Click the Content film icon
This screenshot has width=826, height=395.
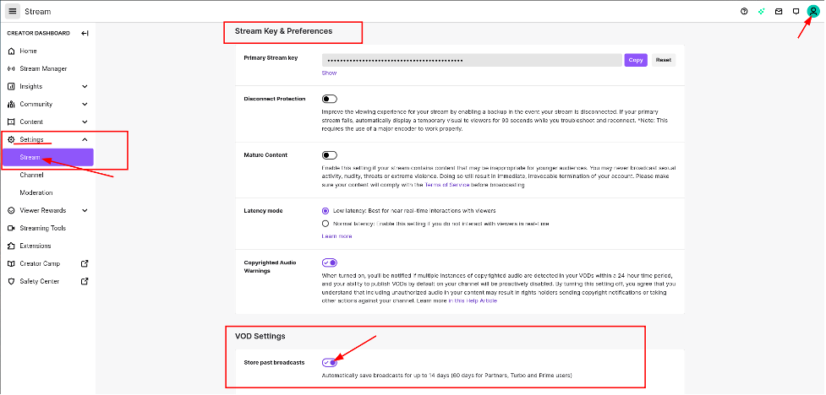click(11, 122)
